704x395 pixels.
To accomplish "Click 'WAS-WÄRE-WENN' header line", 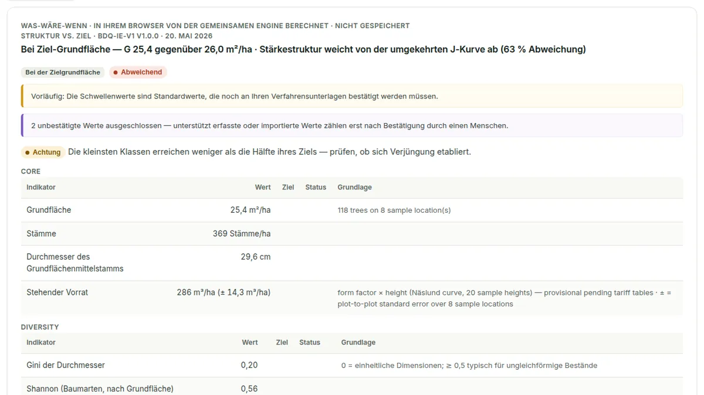I will [x=215, y=26].
